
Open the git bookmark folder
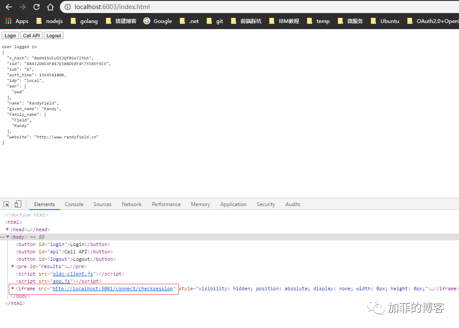point(215,21)
